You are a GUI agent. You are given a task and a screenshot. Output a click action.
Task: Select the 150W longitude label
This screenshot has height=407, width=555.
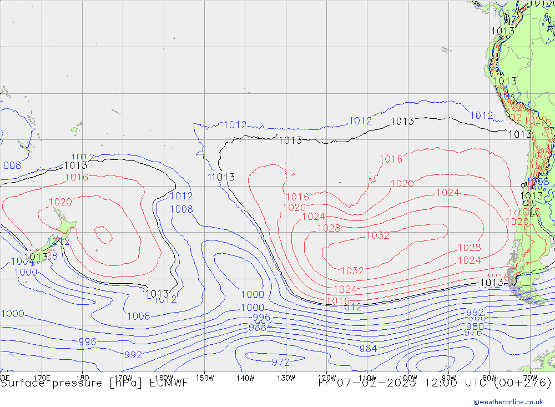(x=205, y=377)
